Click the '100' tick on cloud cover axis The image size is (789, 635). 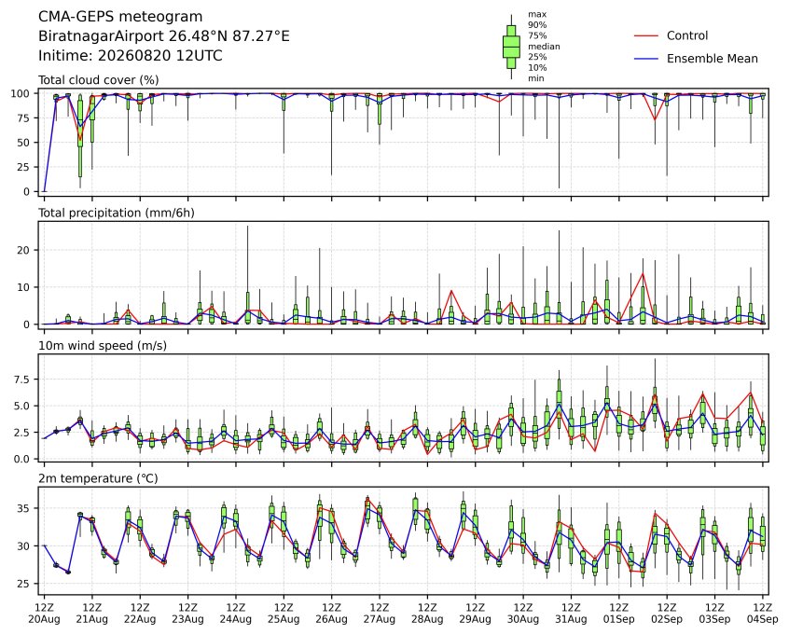[x=21, y=93]
